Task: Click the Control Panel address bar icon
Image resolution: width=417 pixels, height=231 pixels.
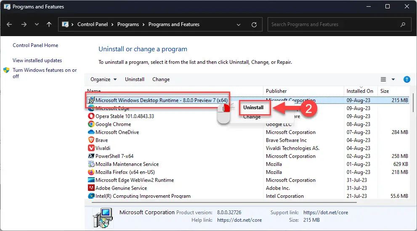Action: click(65, 24)
